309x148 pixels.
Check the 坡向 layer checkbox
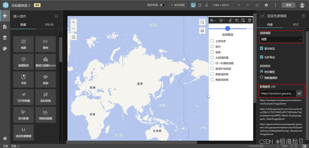click(212, 46)
